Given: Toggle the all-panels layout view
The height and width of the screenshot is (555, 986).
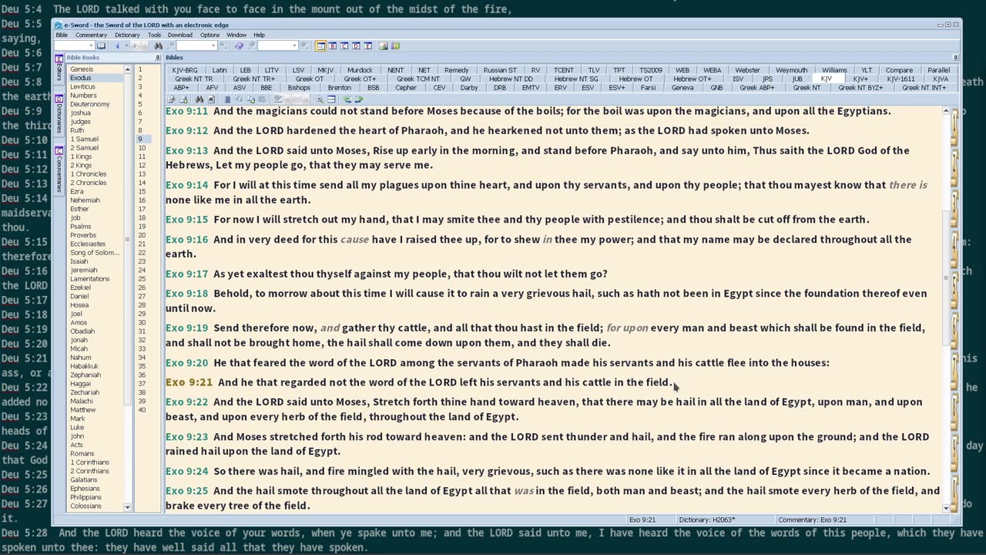Looking at the screenshot, I should [x=320, y=45].
